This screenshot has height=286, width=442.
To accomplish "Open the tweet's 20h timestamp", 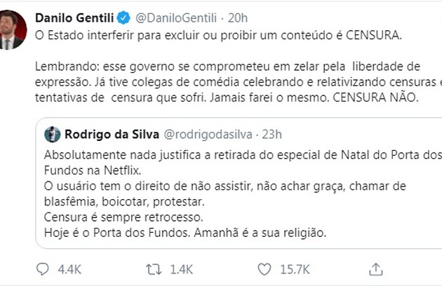I will [x=223, y=16].
